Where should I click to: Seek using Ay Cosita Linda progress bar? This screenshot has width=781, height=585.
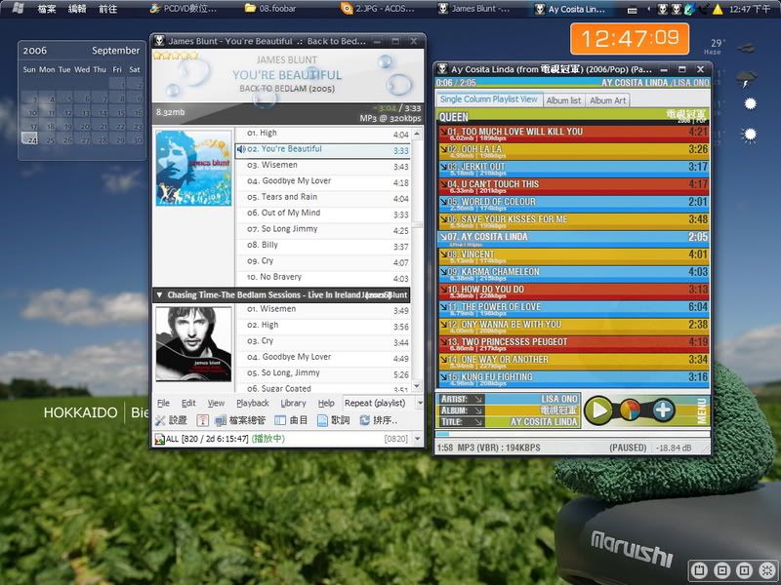(573, 434)
